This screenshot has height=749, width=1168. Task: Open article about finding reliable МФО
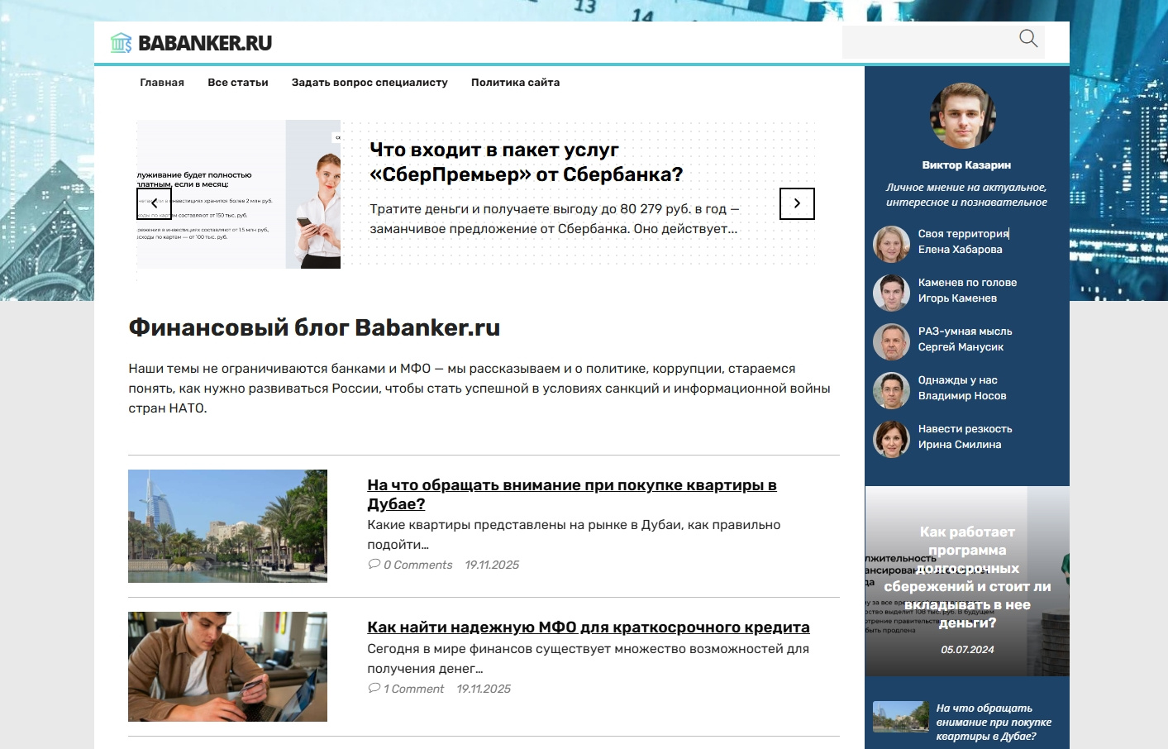(x=589, y=627)
